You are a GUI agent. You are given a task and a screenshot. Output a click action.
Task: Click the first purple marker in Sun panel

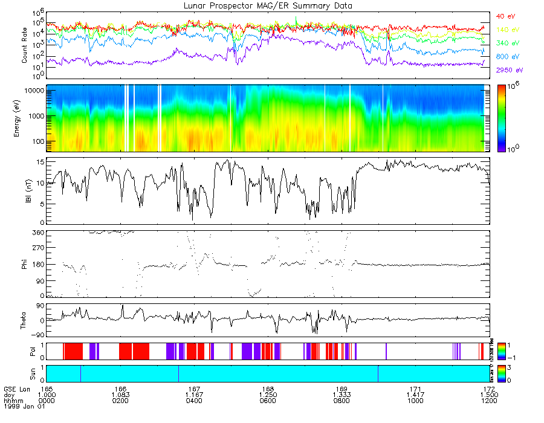pos(81,373)
